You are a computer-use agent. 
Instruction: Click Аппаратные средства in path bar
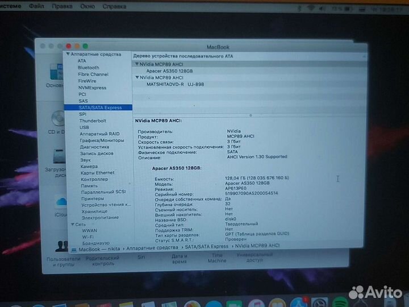pyautogui.click(x=152, y=247)
